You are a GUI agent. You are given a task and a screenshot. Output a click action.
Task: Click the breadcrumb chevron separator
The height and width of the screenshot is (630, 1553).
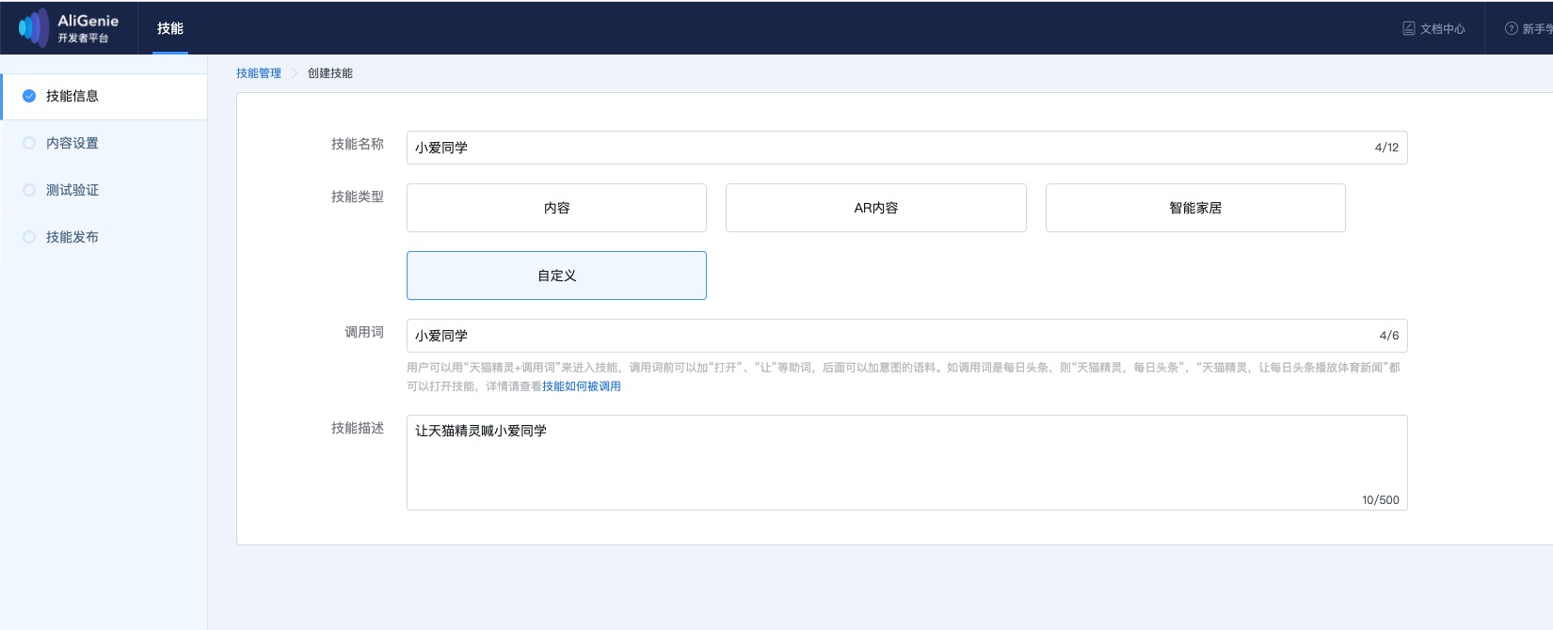(295, 73)
